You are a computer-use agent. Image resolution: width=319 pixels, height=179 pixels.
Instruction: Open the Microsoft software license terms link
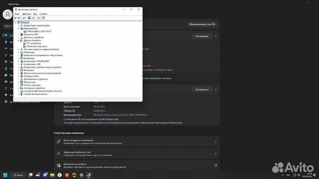(123, 123)
